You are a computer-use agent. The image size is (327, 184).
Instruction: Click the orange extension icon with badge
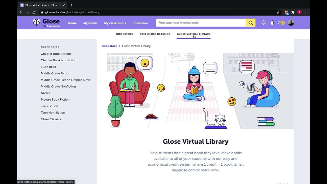point(286,12)
